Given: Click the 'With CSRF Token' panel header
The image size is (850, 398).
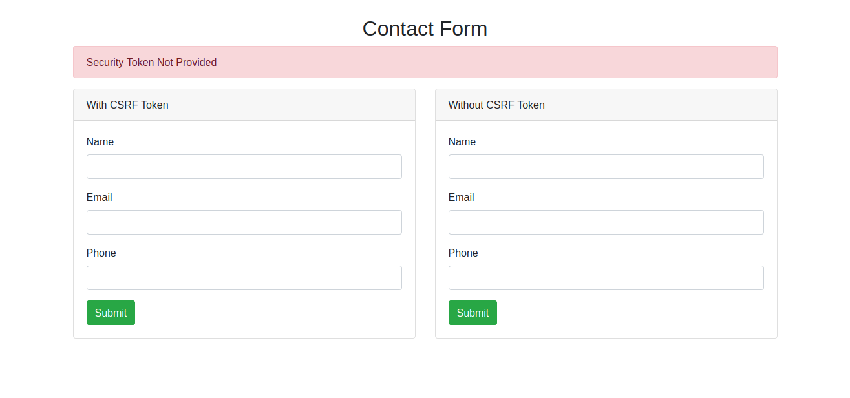Looking at the screenshot, I should pyautogui.click(x=127, y=105).
